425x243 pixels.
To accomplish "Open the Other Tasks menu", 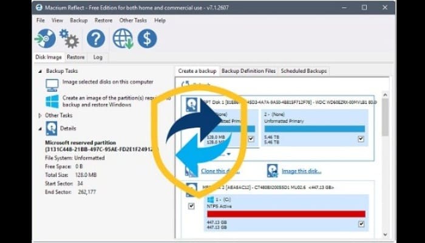I will click(133, 20).
